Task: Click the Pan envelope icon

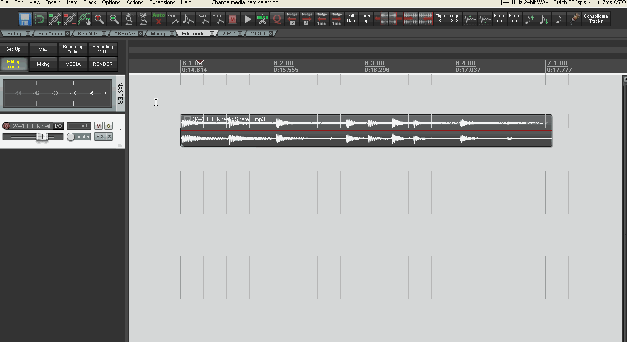Action: coord(202,18)
